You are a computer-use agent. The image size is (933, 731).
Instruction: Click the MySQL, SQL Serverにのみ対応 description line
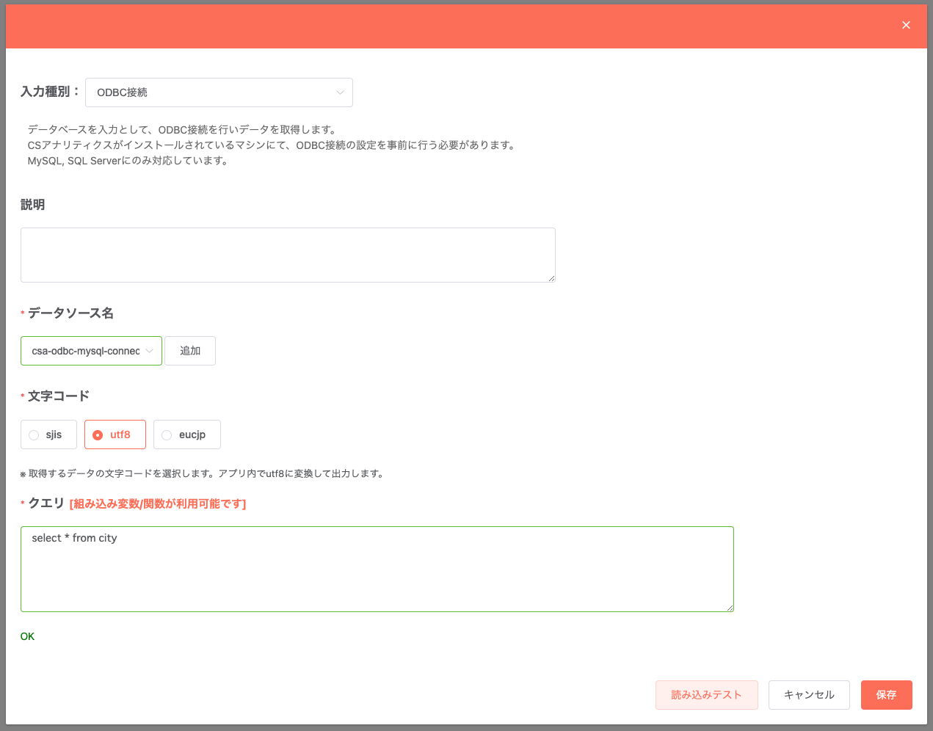128,161
